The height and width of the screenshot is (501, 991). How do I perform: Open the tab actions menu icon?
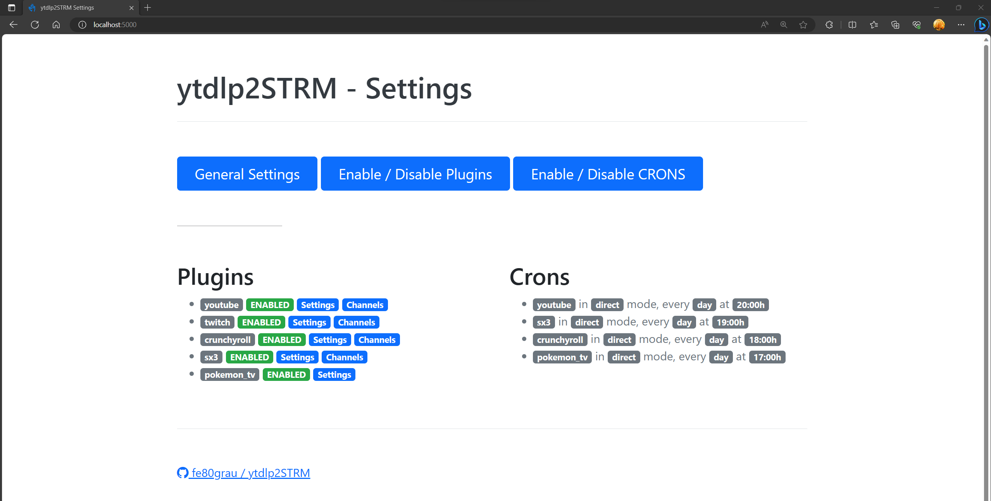click(12, 8)
